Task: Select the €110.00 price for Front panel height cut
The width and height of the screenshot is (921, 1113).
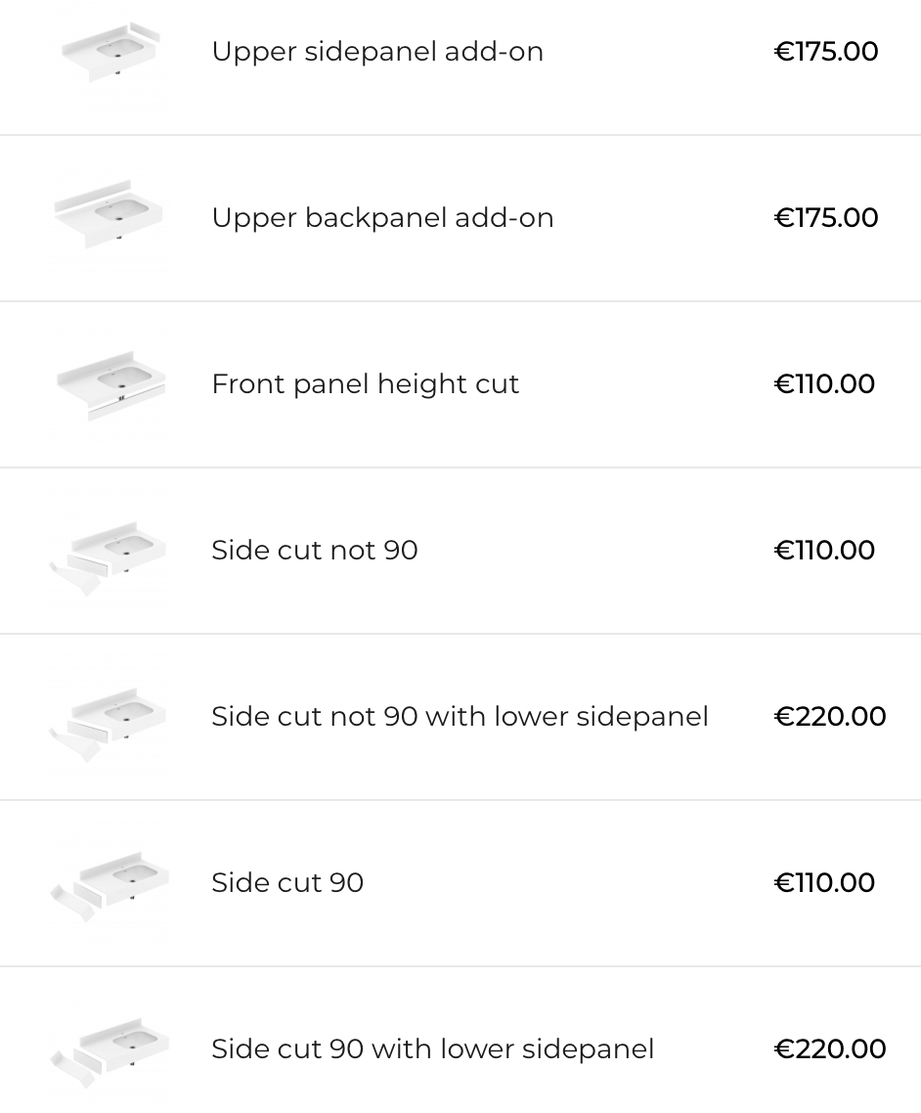Action: click(824, 384)
